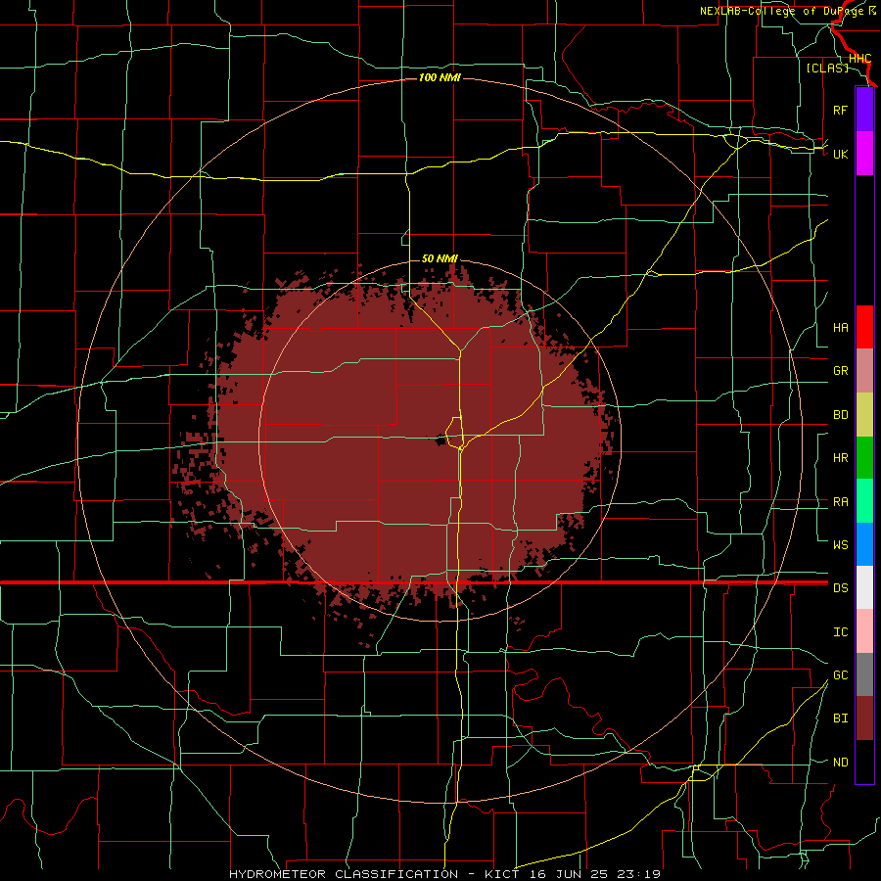Click the radar site at the echo center
Screen dimensions: 881x881
pyautogui.click(x=440, y=440)
